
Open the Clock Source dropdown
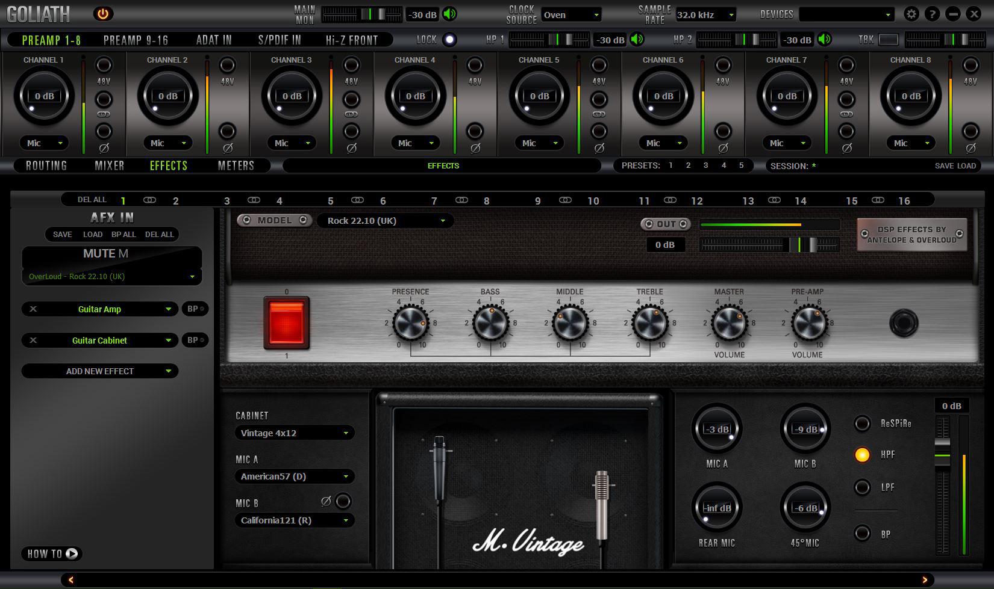pos(570,15)
